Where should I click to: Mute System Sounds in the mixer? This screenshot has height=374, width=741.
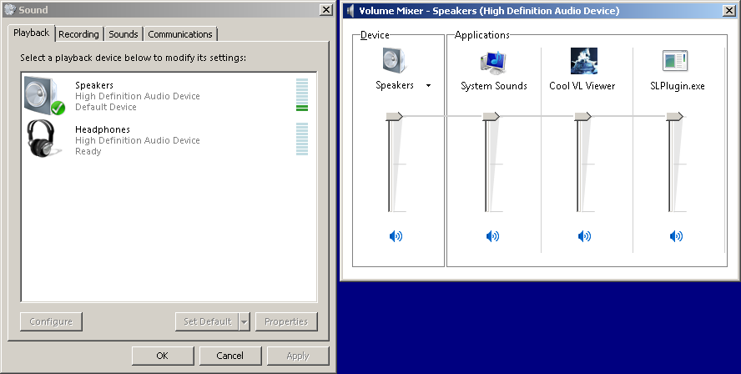point(492,236)
